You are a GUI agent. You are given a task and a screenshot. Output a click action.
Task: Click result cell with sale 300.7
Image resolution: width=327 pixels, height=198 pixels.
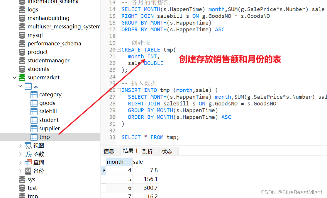pos(145,188)
